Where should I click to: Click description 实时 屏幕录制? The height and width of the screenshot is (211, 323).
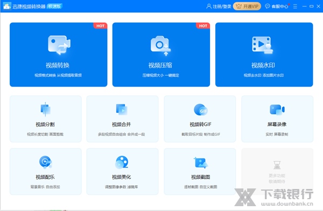277,134
